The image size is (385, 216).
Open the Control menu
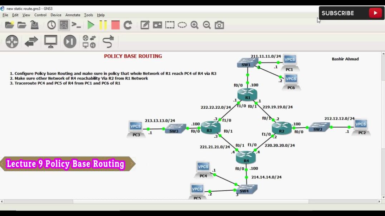[x=40, y=15]
